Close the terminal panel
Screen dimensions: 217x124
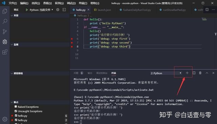click(213, 73)
